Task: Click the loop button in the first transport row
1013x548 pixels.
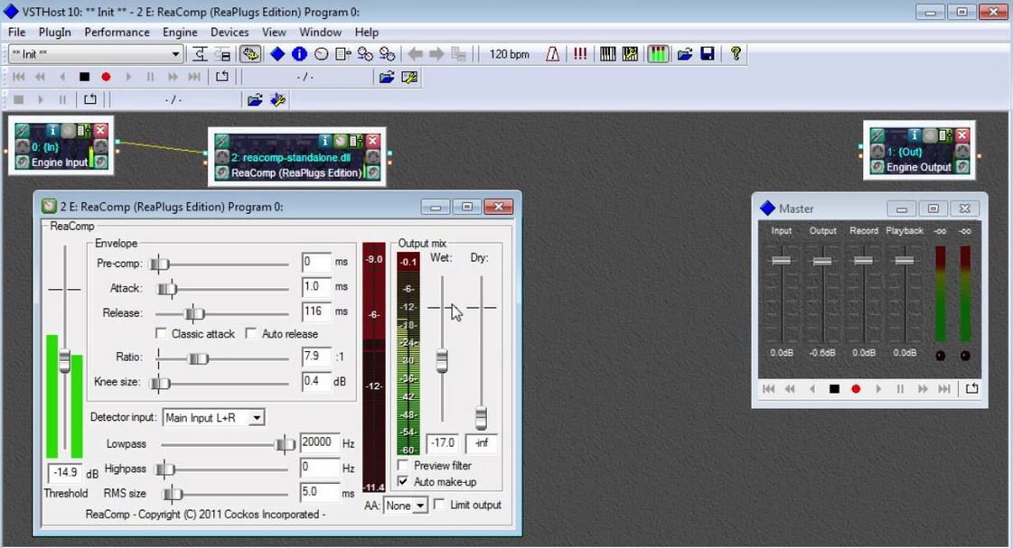Action: click(221, 77)
